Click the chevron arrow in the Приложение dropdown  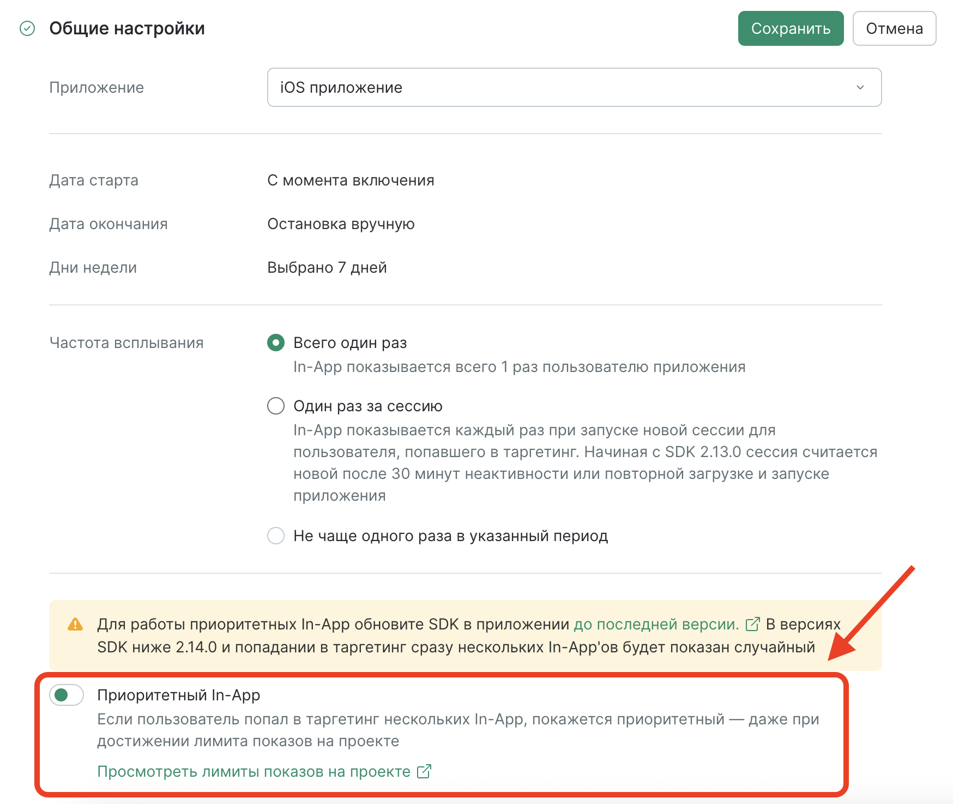[860, 87]
